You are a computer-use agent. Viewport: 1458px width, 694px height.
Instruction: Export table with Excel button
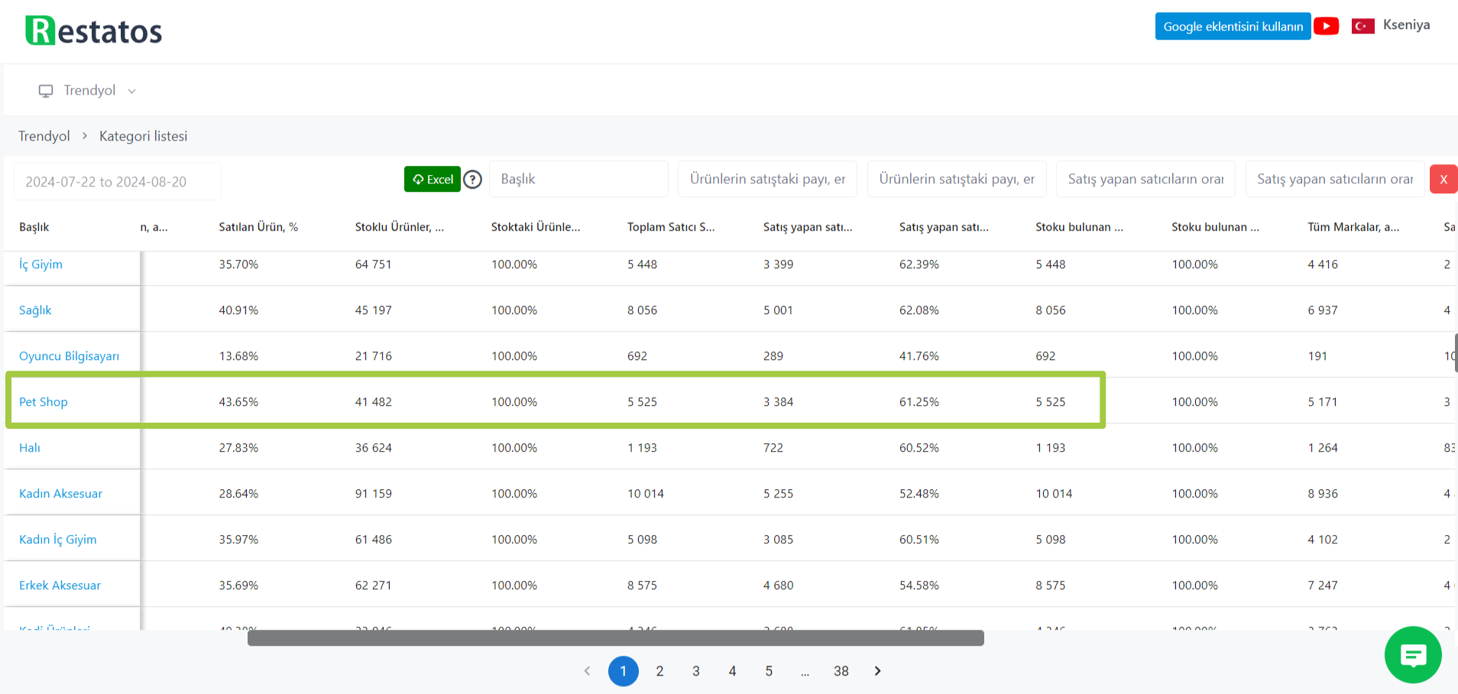click(x=433, y=179)
